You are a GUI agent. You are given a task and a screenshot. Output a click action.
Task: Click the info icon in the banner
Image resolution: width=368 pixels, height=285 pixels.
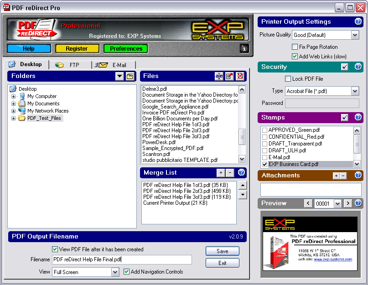tap(244, 49)
